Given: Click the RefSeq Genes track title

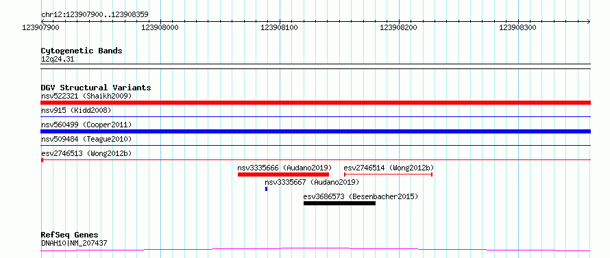Looking at the screenshot, I should tap(69, 235).
